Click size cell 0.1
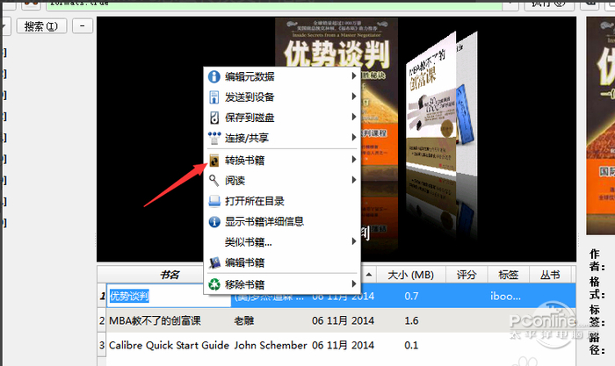The height and width of the screenshot is (366, 615). coord(411,345)
